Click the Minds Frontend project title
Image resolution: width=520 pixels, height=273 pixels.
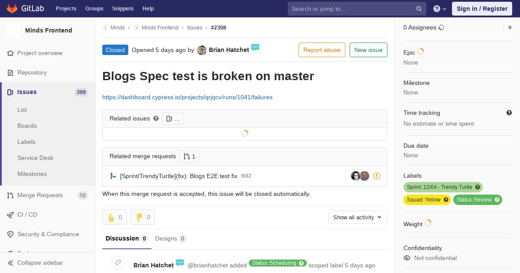pyautogui.click(x=49, y=30)
